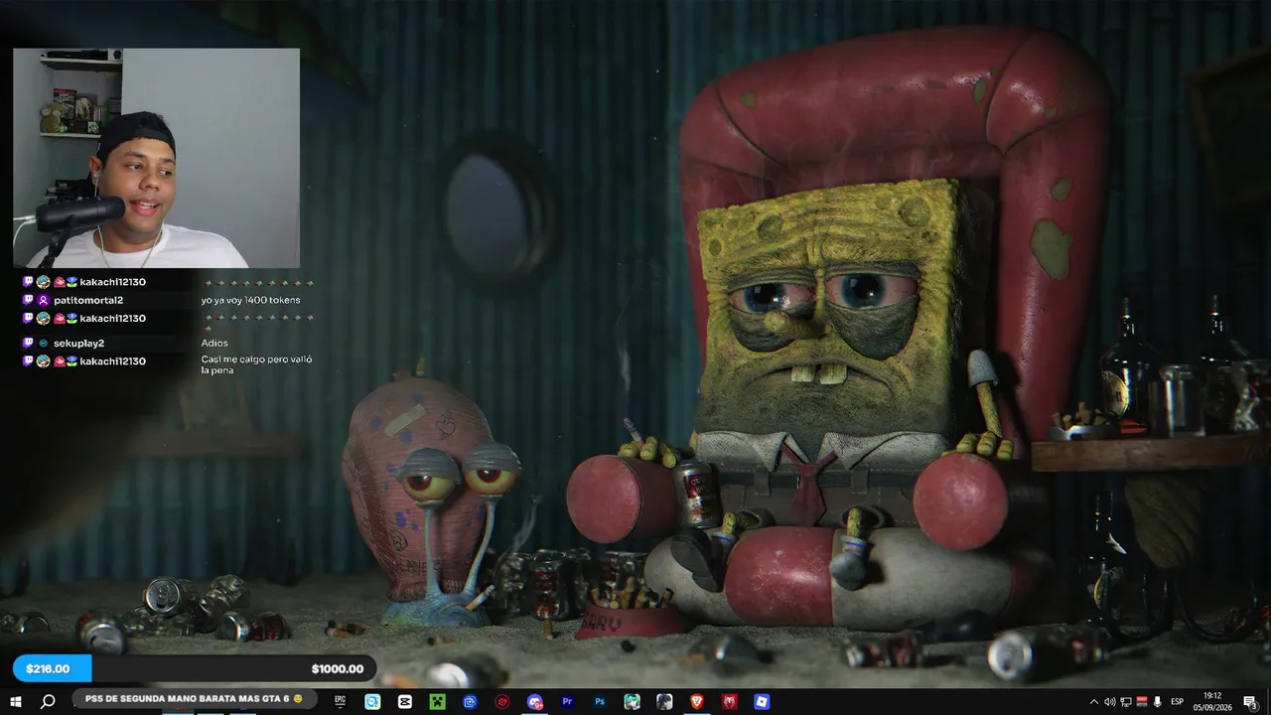1271x715 pixels.
Task: Click username sekuplay2 in chat
Action: click(x=78, y=343)
